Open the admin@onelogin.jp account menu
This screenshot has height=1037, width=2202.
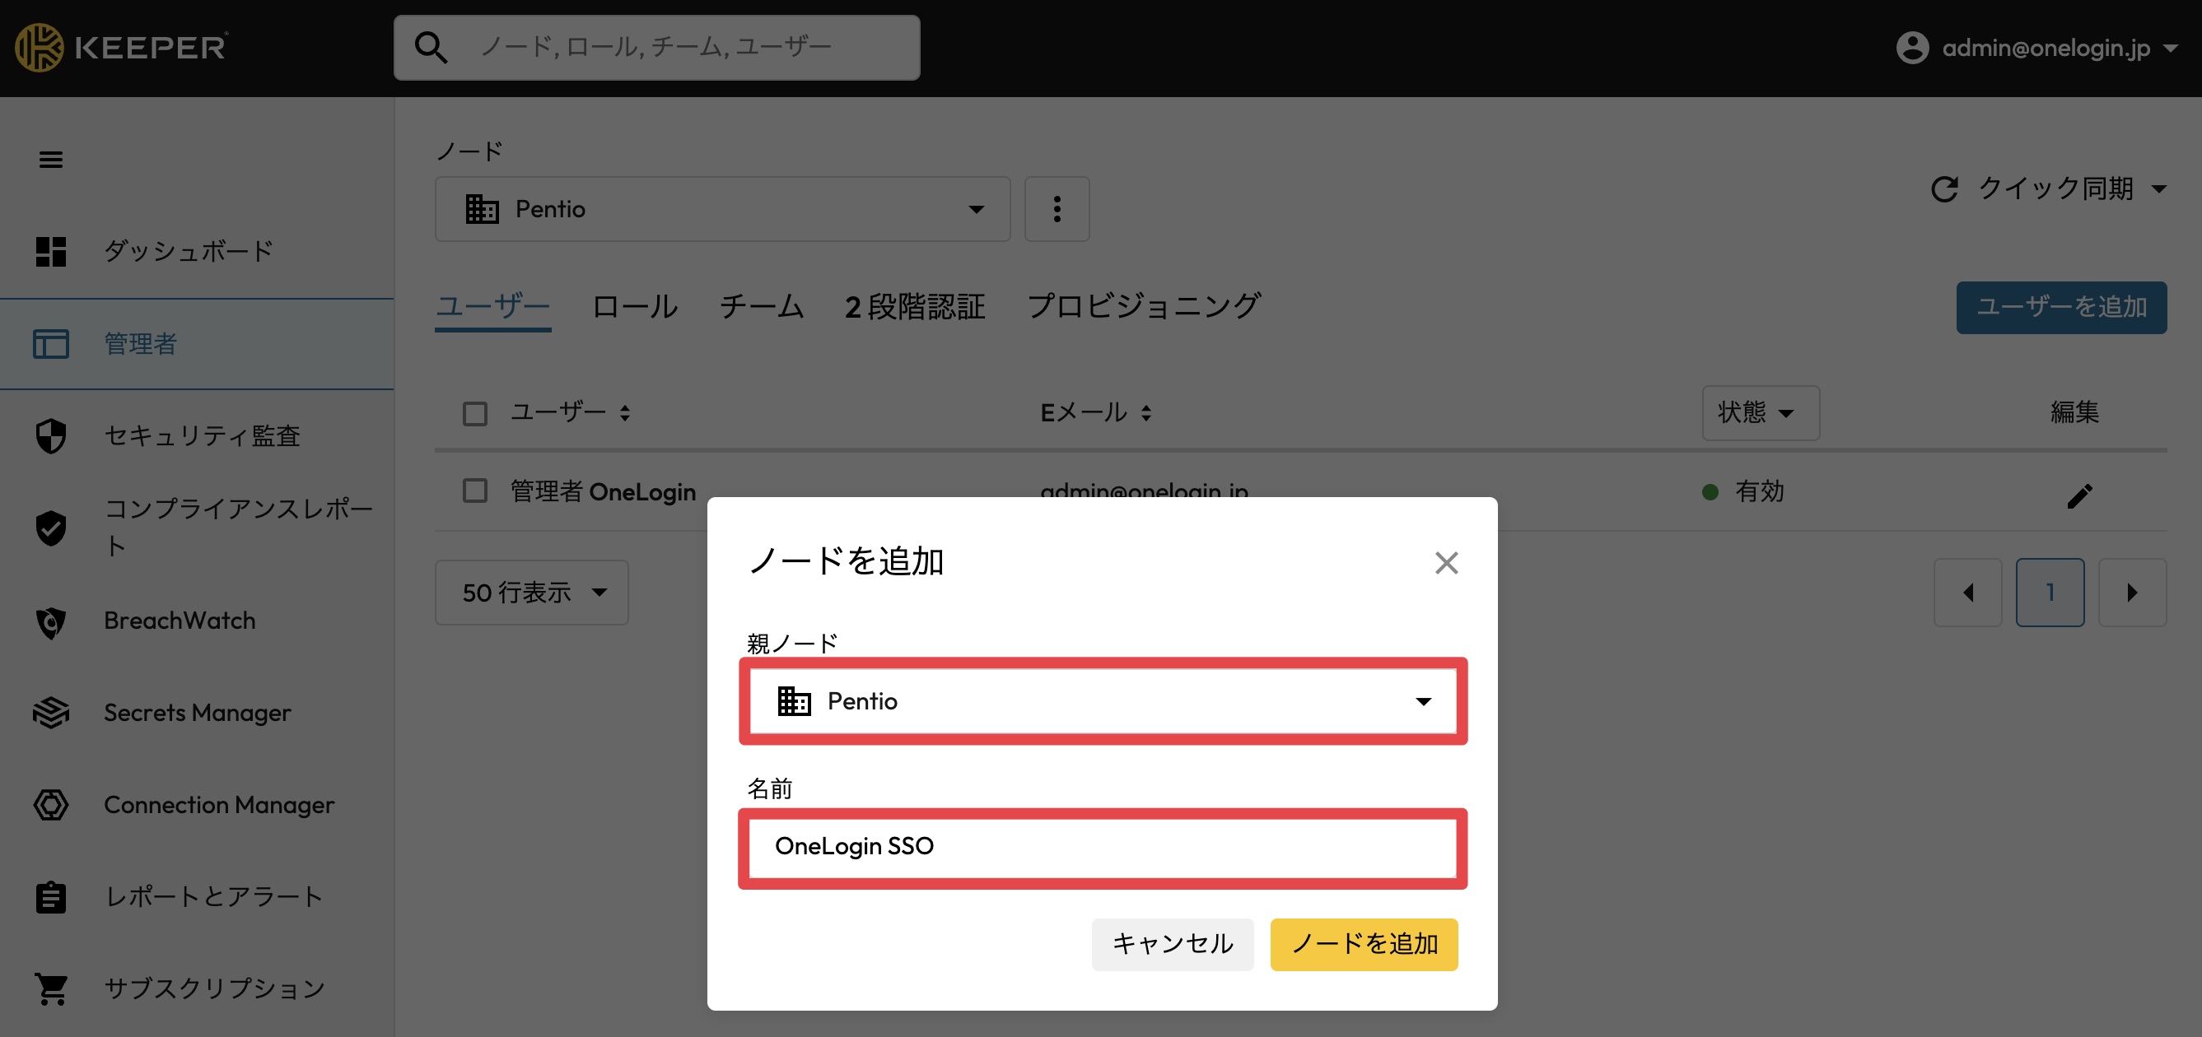[2036, 47]
